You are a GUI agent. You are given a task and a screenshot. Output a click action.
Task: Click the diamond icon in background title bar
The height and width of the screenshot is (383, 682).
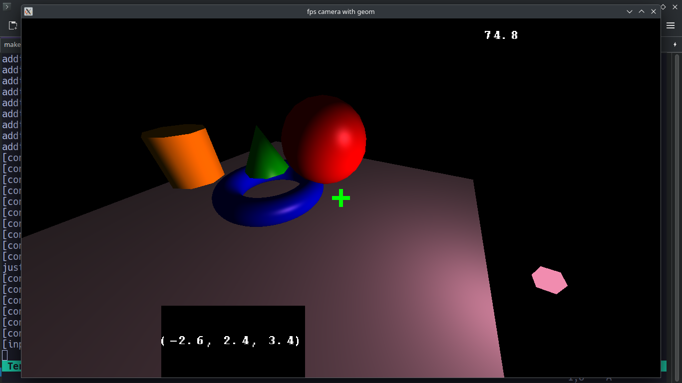(x=664, y=7)
